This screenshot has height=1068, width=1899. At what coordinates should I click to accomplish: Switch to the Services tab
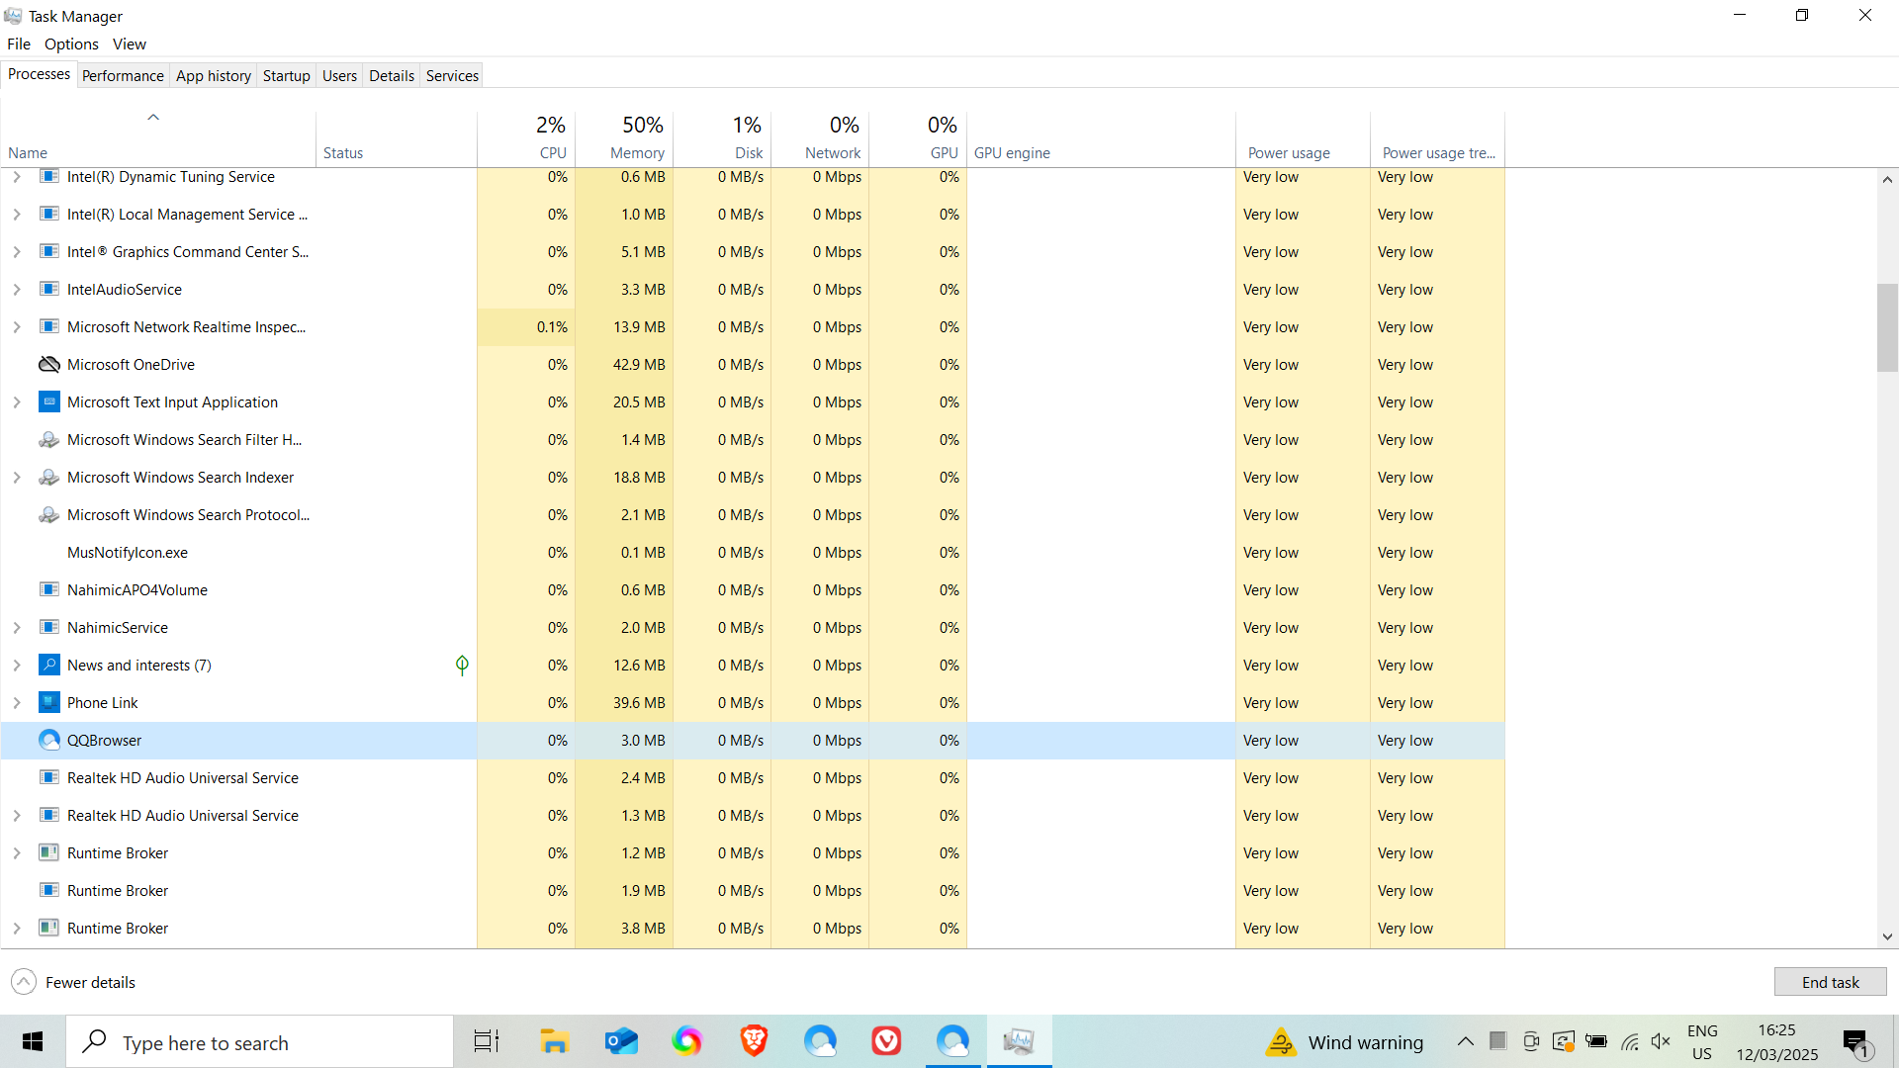click(452, 76)
